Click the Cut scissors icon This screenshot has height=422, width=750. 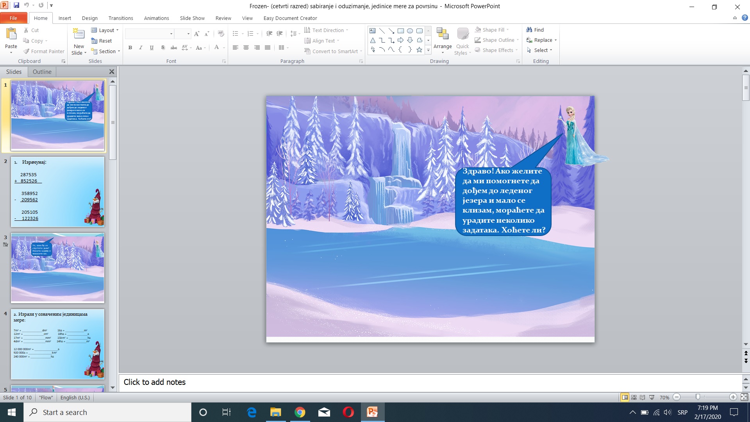coord(26,30)
